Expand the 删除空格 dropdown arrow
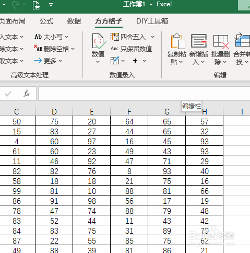 point(73,49)
